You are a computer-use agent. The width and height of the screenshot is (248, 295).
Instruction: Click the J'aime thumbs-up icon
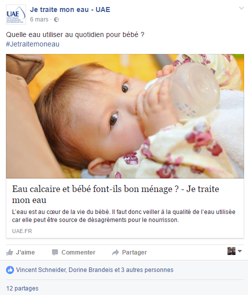9,252
